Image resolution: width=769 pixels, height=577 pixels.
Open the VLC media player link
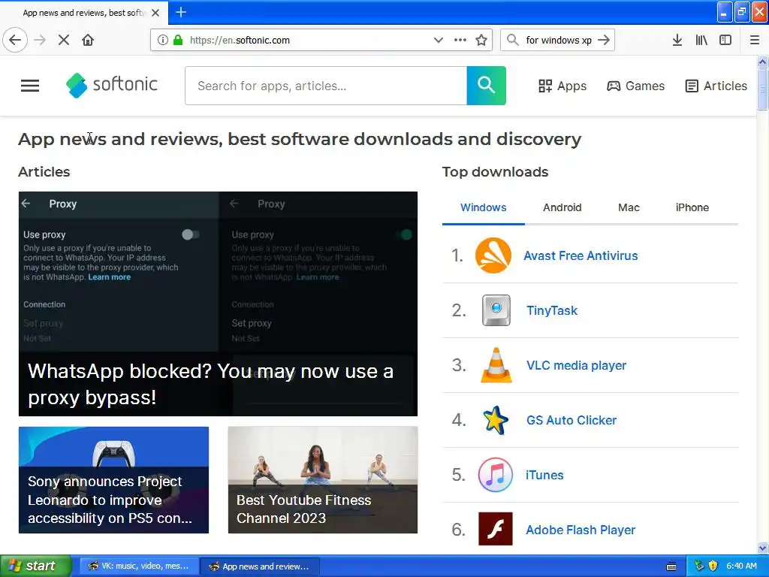pyautogui.click(x=576, y=366)
